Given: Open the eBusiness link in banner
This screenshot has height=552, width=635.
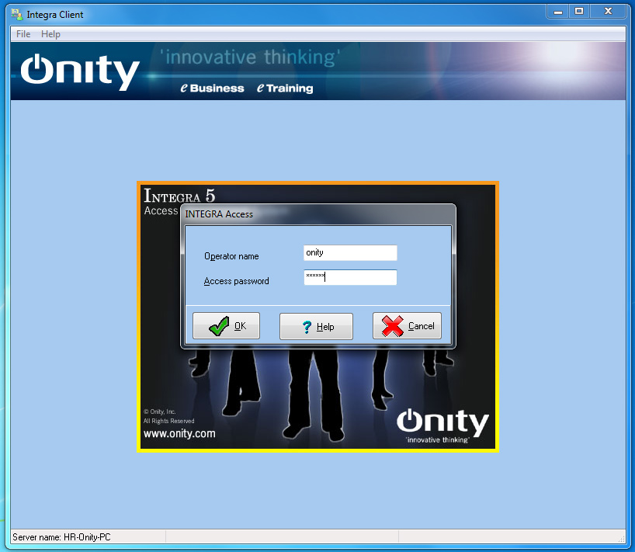Looking at the screenshot, I should point(212,89).
